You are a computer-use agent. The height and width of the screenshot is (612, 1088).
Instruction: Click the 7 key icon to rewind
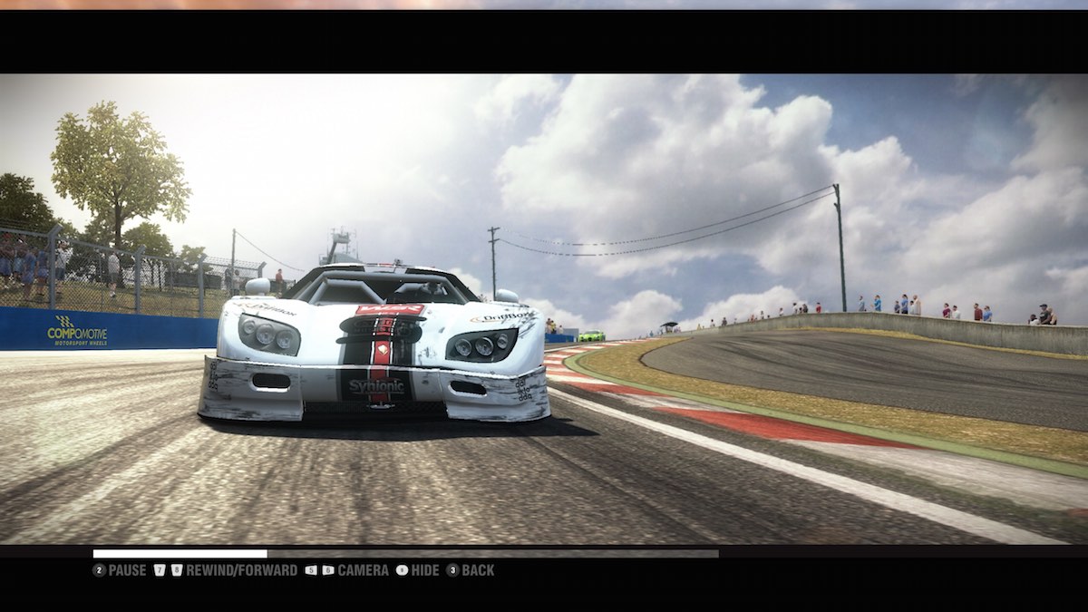(160, 570)
